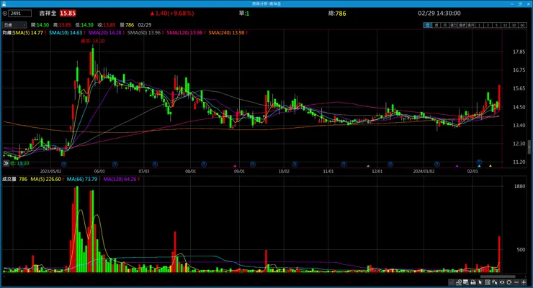Click the yellow triangle marker on time axis
533x288 pixels.
click(x=491, y=166)
